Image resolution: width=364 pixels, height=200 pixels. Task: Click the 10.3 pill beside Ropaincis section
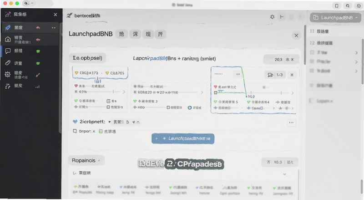point(279,162)
